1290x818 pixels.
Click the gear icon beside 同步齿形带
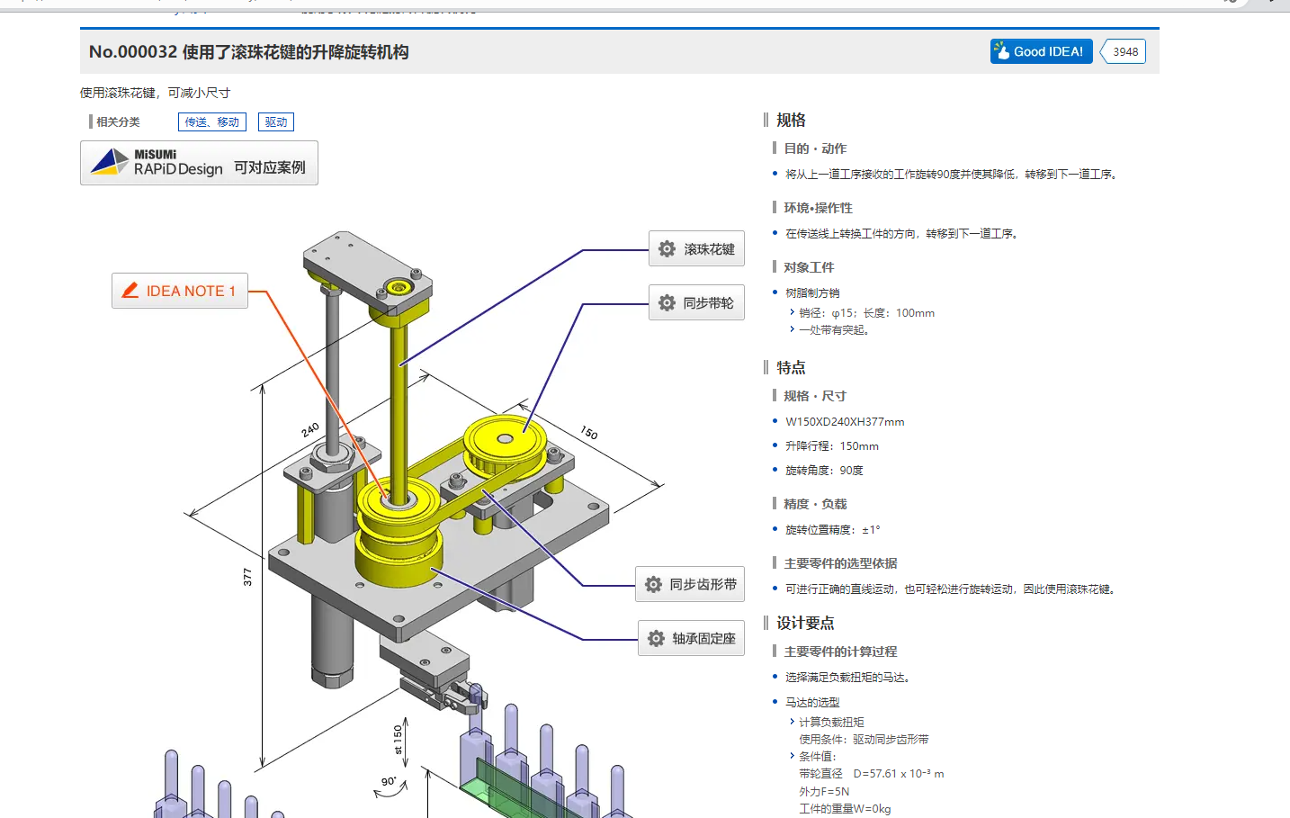click(654, 584)
